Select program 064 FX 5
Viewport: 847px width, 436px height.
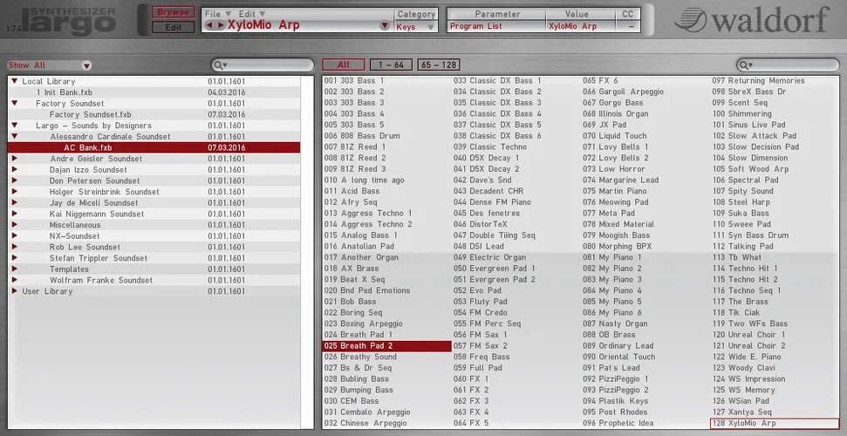click(x=516, y=423)
